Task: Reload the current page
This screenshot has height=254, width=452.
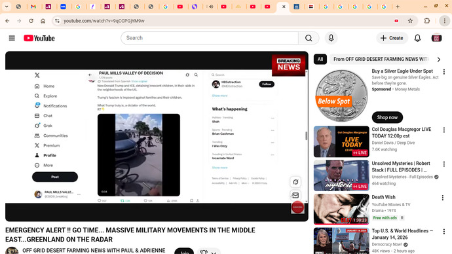Action: pyautogui.click(x=31, y=21)
